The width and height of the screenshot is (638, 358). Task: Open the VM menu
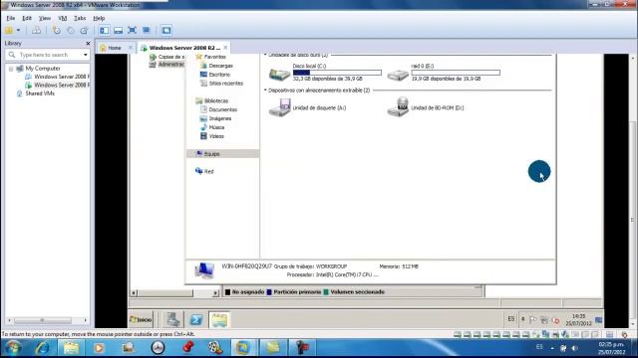62,18
